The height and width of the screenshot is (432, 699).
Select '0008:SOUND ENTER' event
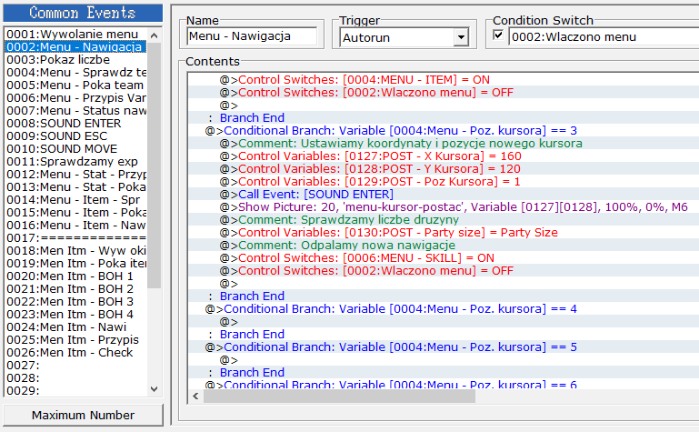click(75, 123)
